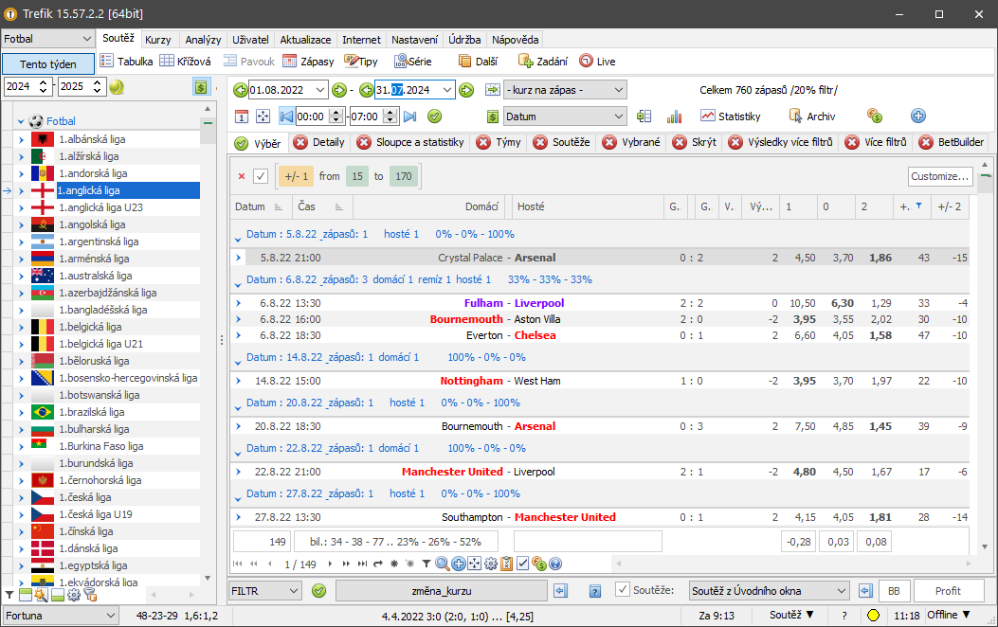Viewport: 998px width, 627px height.
Task: Toggle the Soutěže checkbox in bottom bar
Action: point(623,590)
